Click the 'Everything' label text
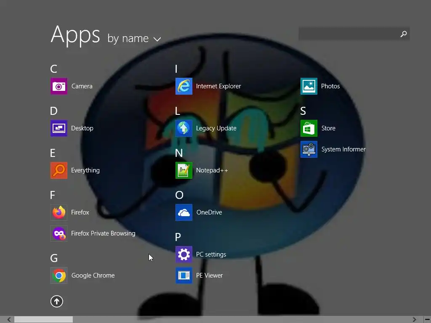This screenshot has width=431, height=323. coord(85,170)
